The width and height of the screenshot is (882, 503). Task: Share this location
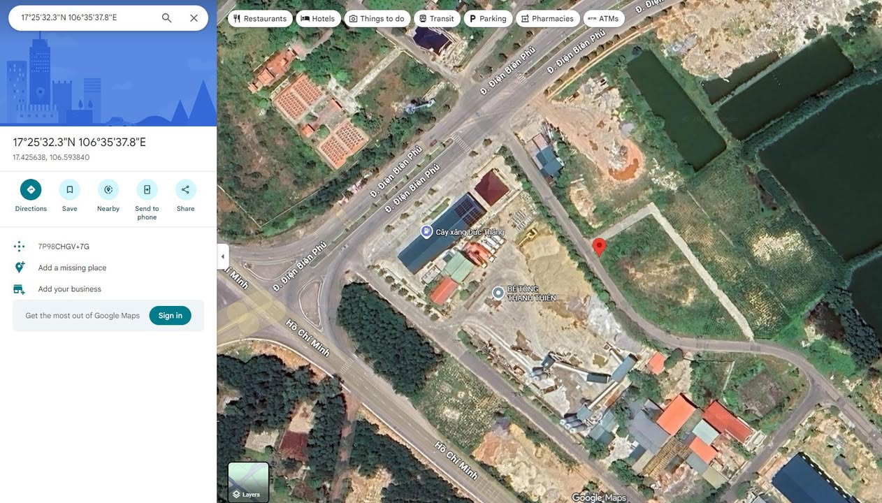[185, 190]
